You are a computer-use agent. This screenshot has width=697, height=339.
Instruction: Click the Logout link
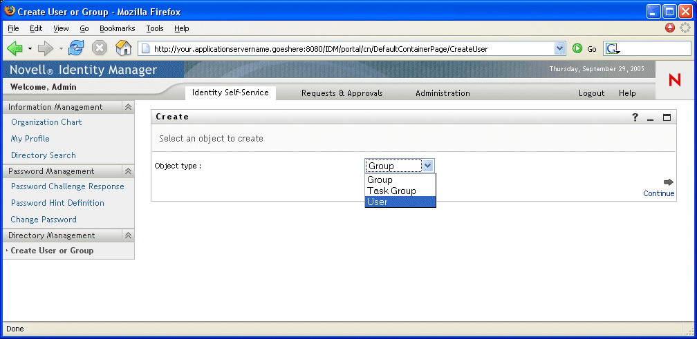click(592, 93)
